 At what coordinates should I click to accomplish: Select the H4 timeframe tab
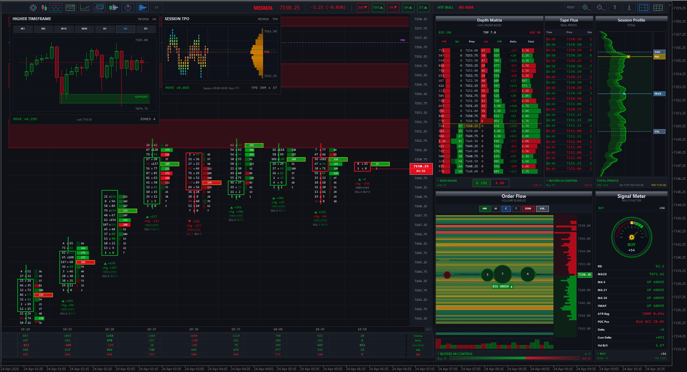click(125, 29)
